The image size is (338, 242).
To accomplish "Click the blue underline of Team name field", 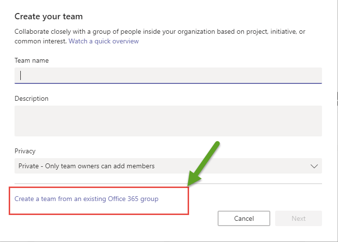I will pos(168,83).
